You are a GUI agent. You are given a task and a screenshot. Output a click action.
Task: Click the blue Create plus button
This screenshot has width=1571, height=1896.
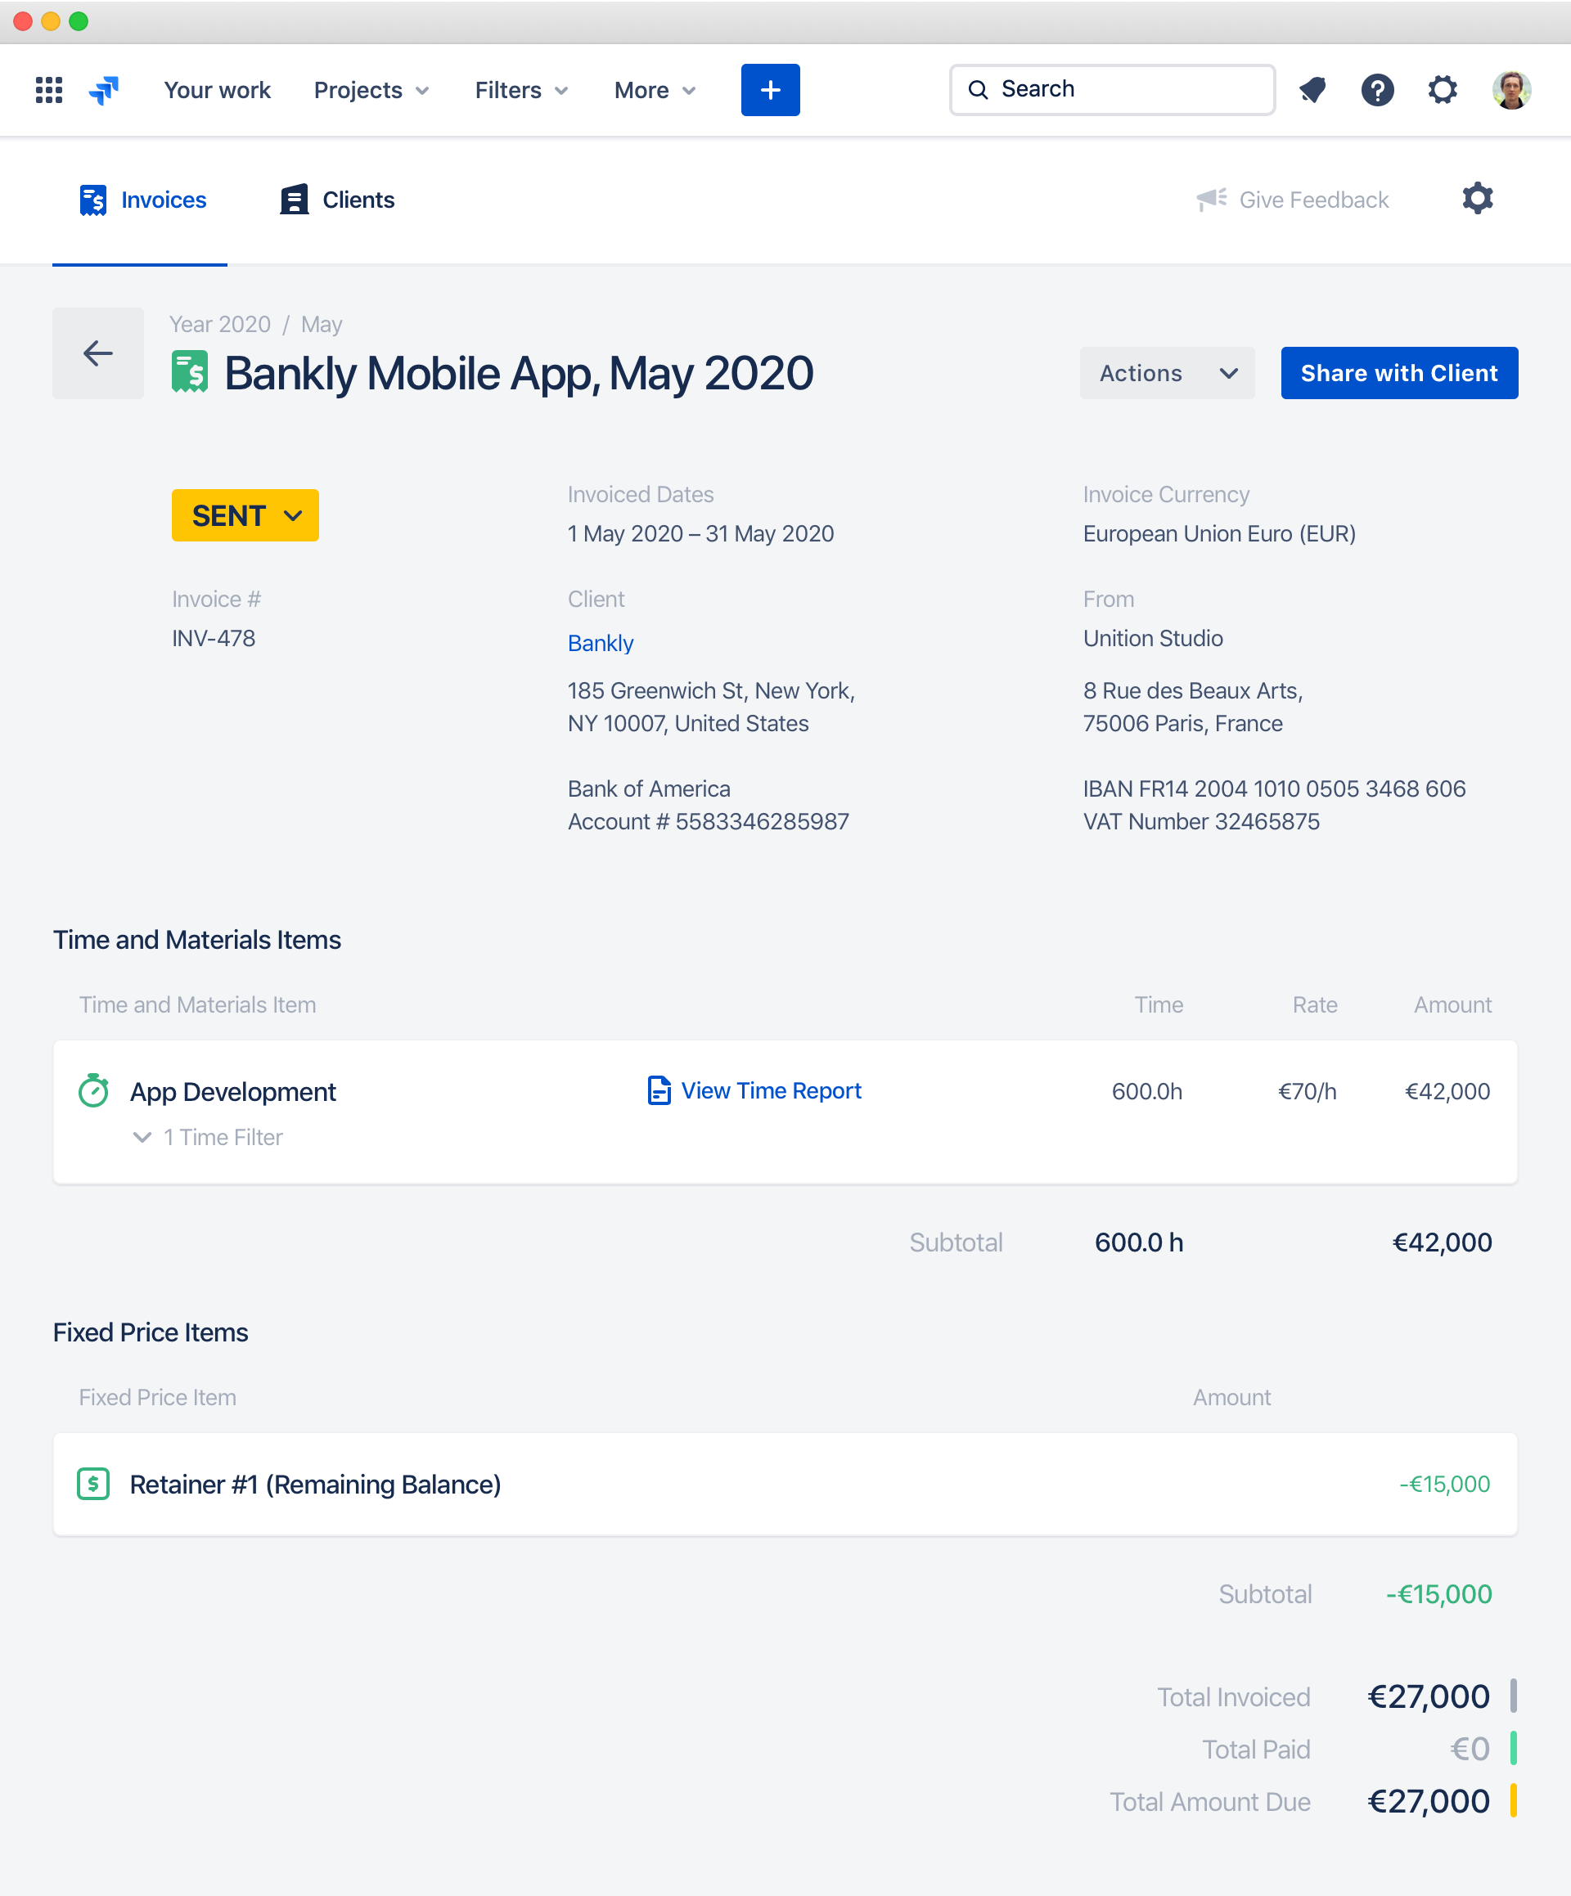[771, 90]
